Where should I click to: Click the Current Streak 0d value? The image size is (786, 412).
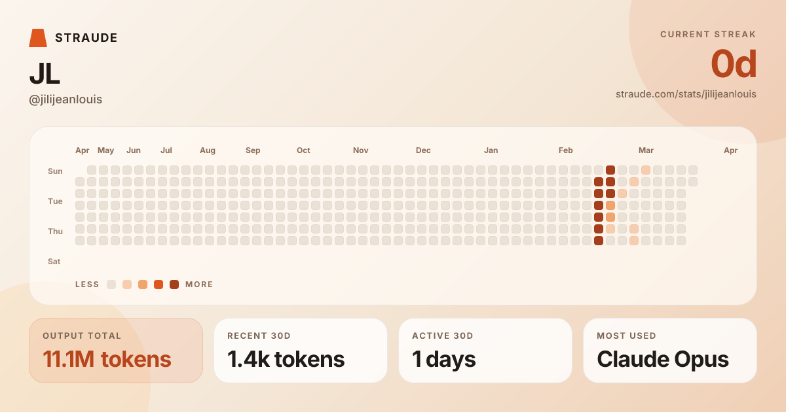(x=734, y=65)
